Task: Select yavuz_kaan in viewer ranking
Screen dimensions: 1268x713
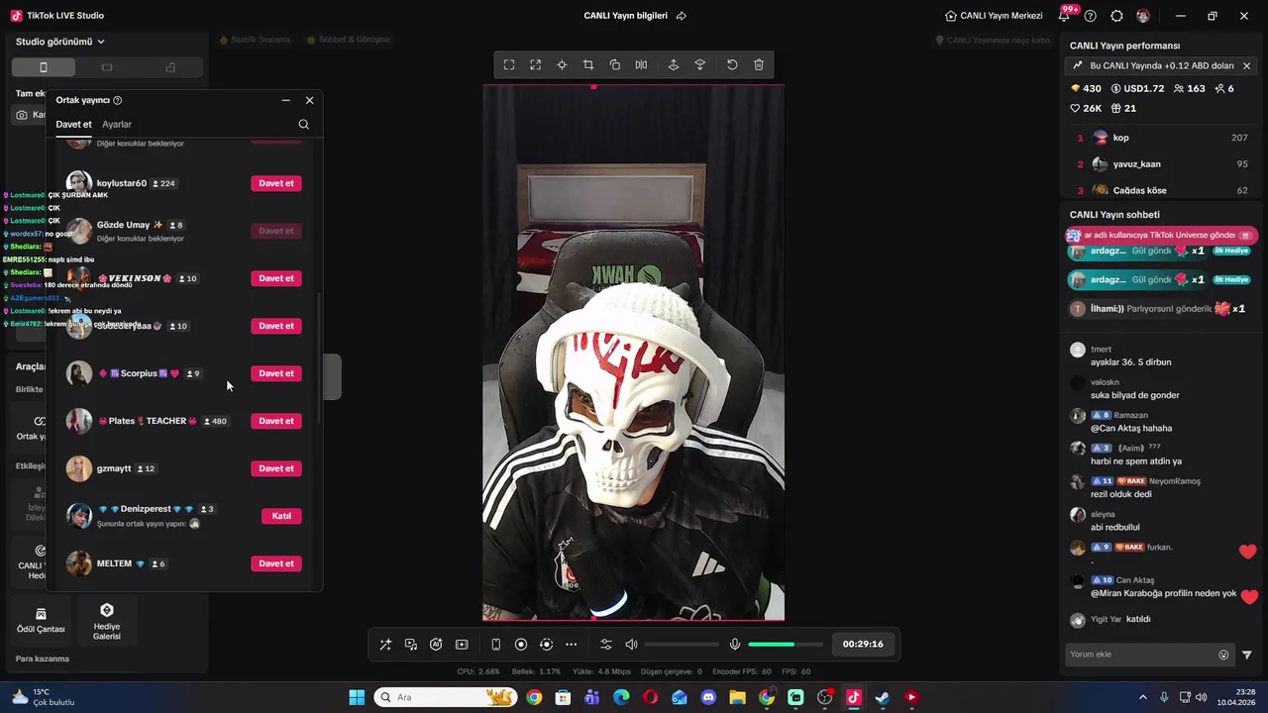Action: pyautogui.click(x=1163, y=164)
